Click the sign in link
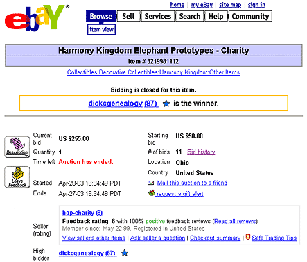The height and width of the screenshot is (262, 307). 256,5
